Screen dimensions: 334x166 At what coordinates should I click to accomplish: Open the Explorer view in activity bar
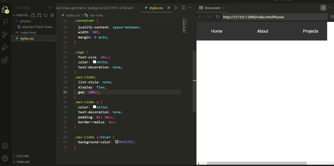(5, 10)
